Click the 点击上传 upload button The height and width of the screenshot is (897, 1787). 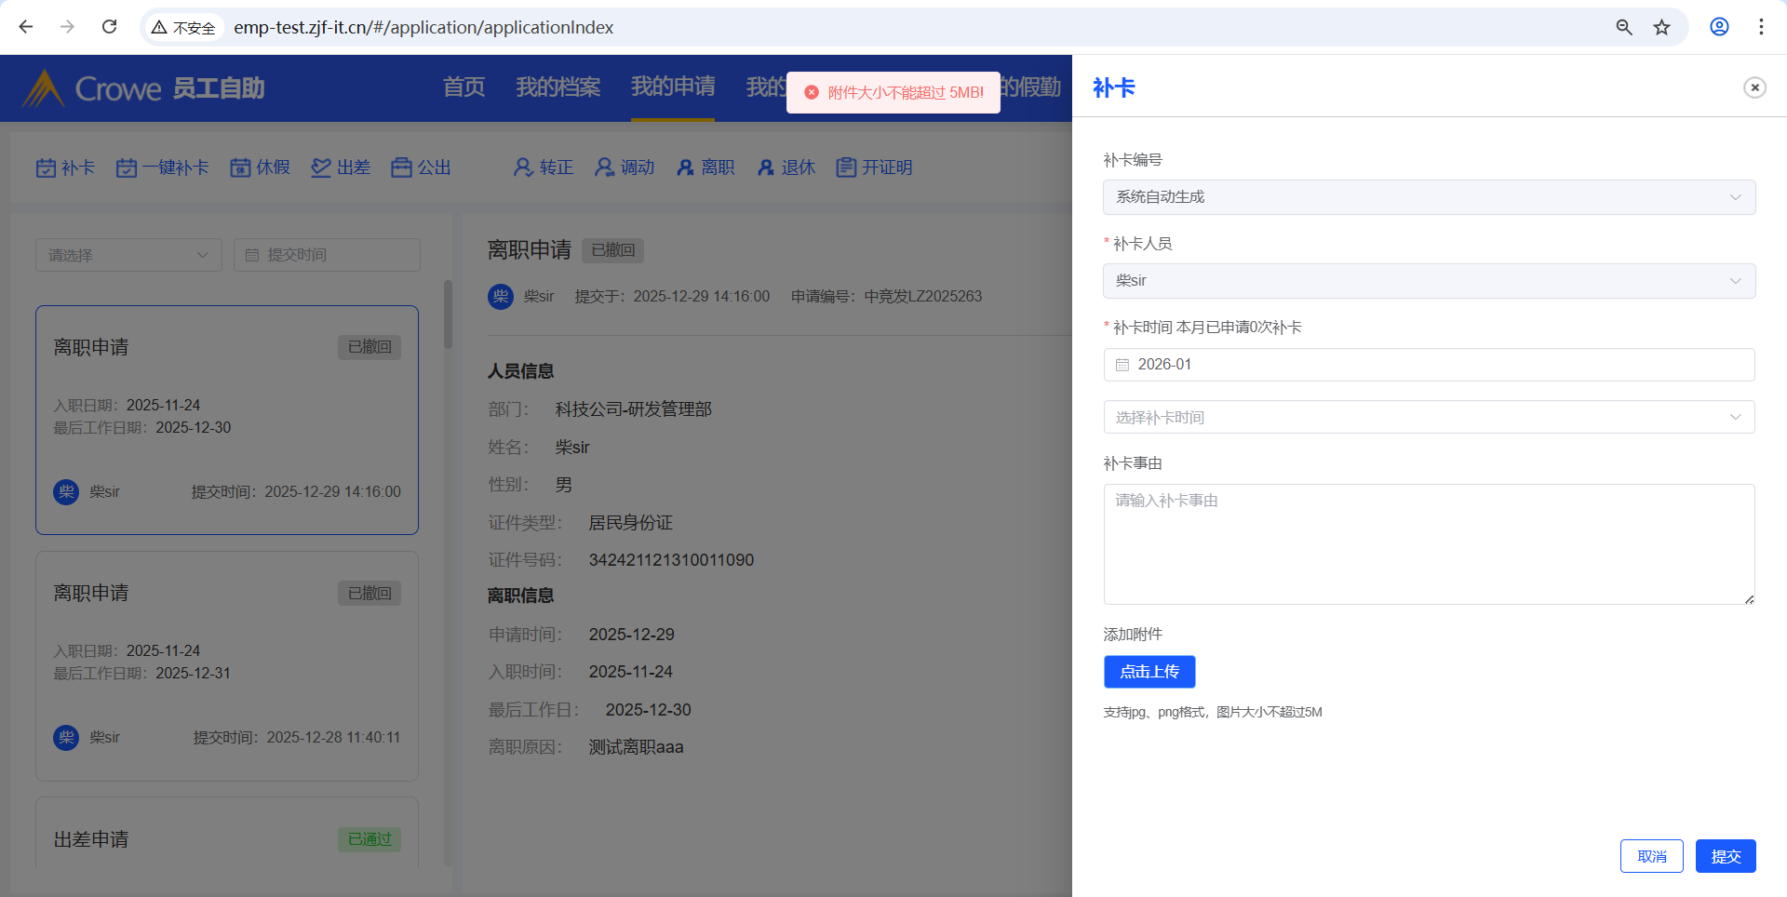tap(1149, 672)
